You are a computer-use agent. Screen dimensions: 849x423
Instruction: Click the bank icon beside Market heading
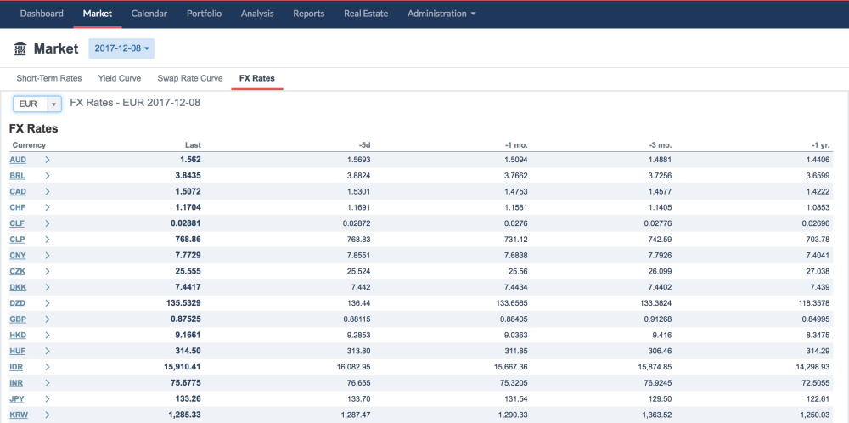coord(20,48)
